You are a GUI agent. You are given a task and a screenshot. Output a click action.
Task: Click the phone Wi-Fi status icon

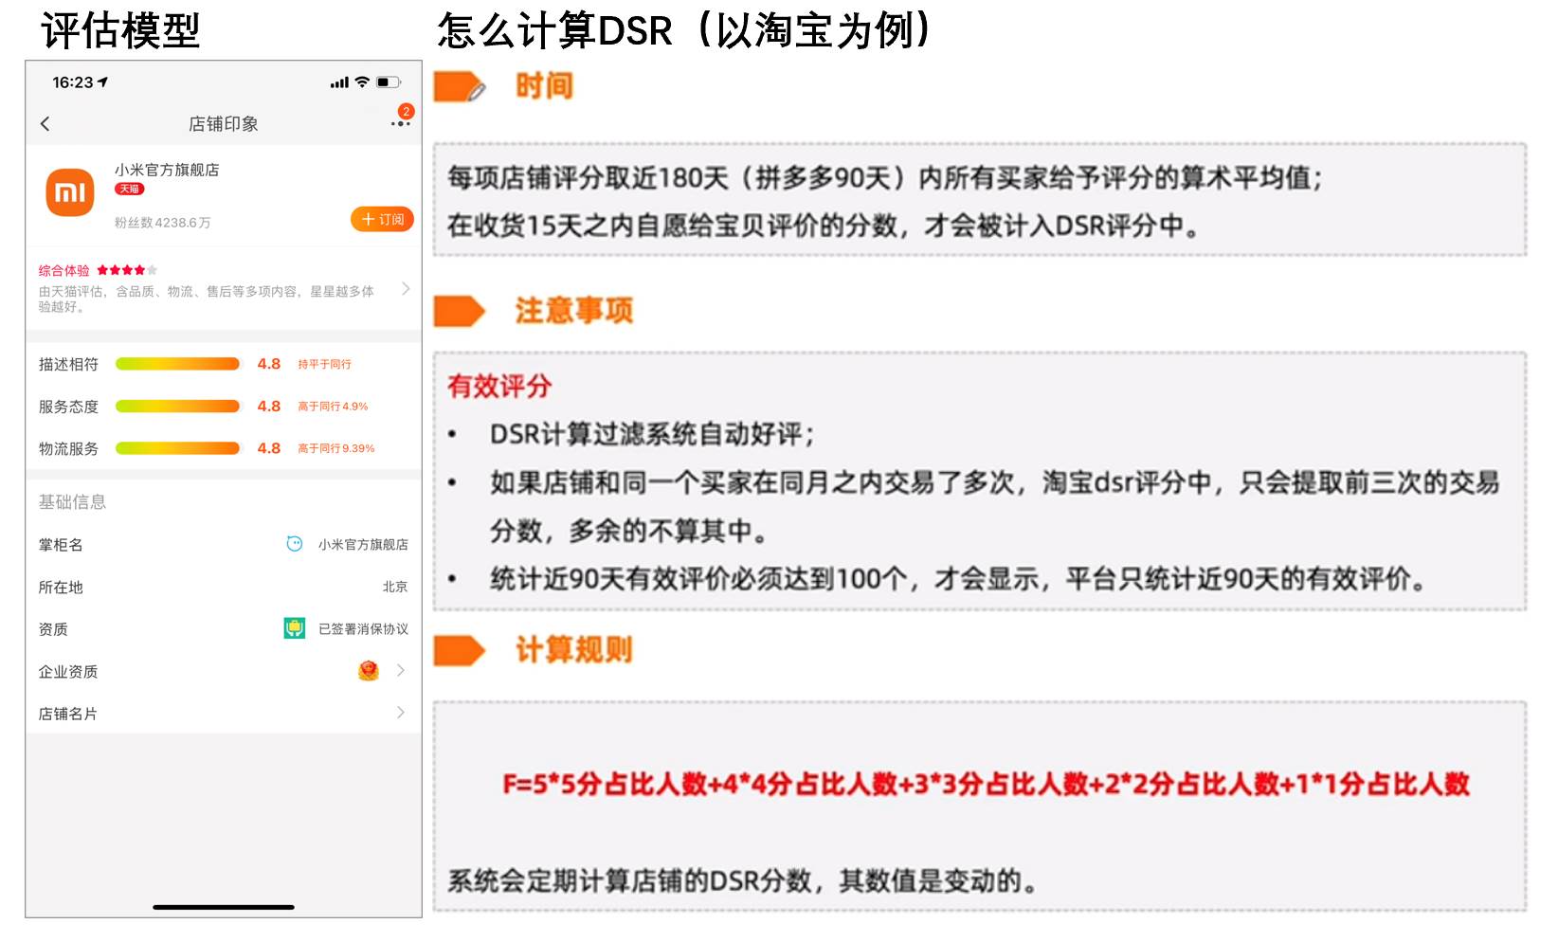pos(362,82)
